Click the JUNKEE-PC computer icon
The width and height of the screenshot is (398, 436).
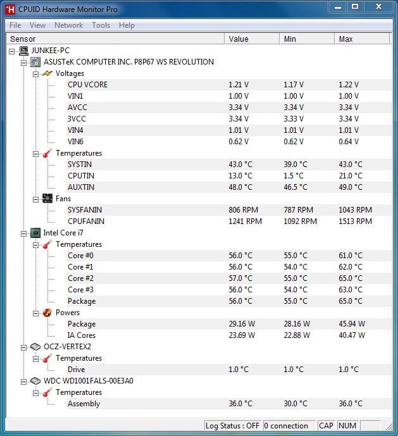(x=23, y=51)
